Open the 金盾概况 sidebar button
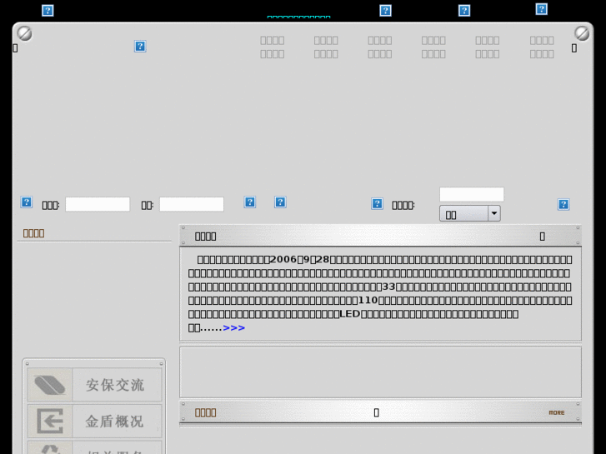 (95, 421)
